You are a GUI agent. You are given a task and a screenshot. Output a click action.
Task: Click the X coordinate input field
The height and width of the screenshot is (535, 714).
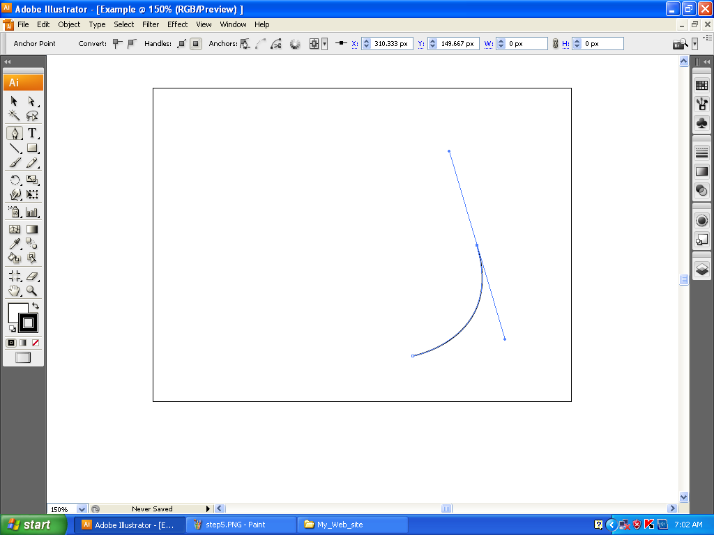392,44
